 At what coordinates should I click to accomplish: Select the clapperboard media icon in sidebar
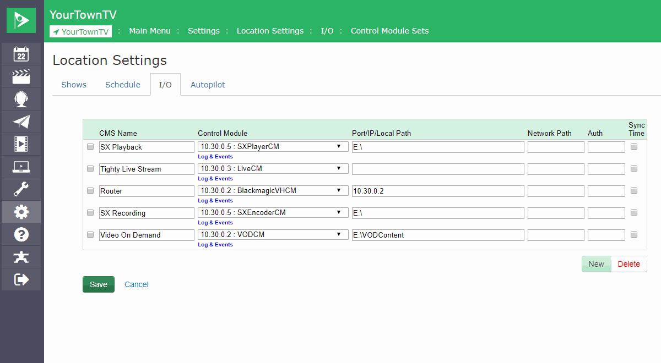click(21, 76)
